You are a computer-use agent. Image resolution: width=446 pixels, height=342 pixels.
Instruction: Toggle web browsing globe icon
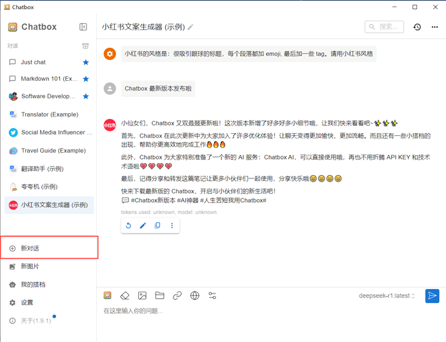tap(195, 295)
